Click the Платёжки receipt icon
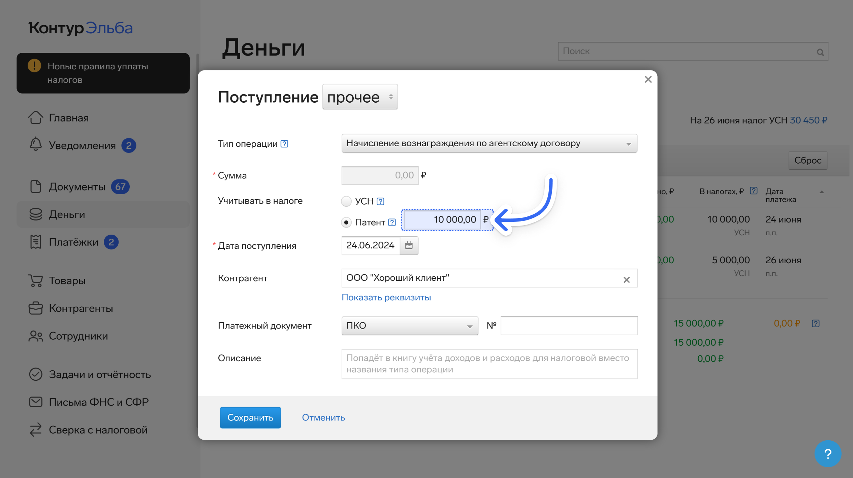Viewport: 853px width, 478px height. coord(35,242)
